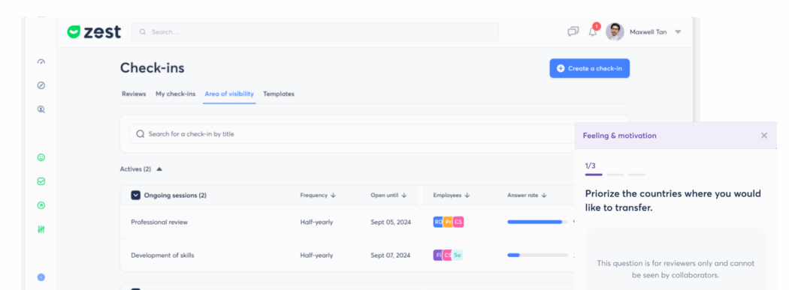789x290 pixels.
Task: Open the messages chat icon
Action: pyautogui.click(x=573, y=31)
